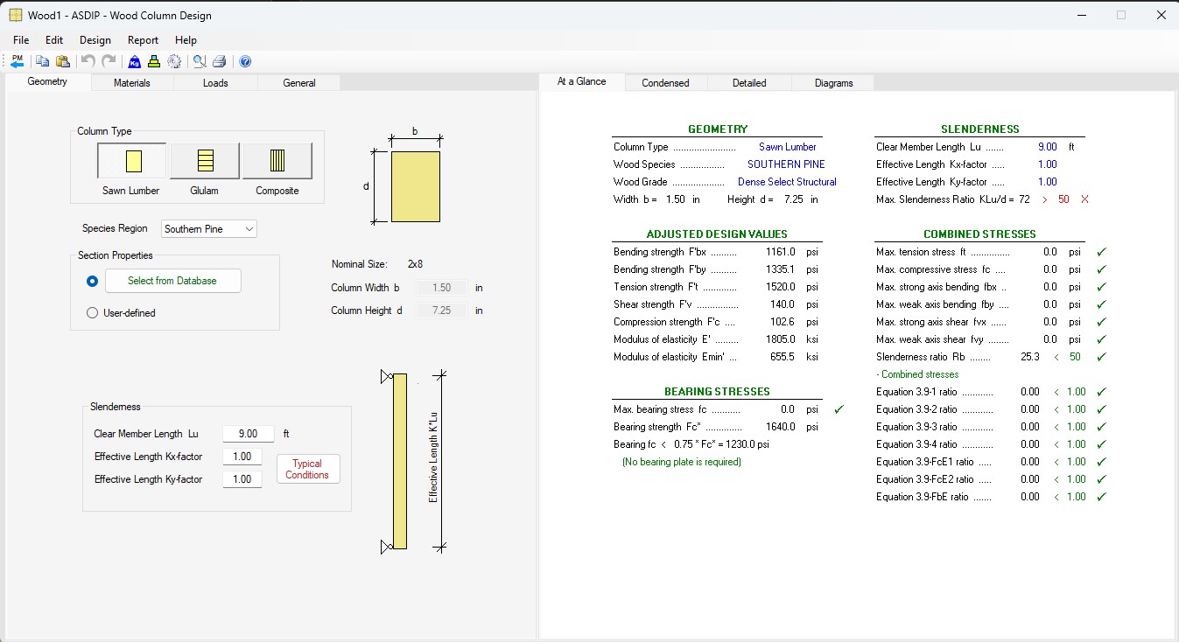Open the Diagrams results tab
Image resolution: width=1179 pixels, height=642 pixels.
tap(833, 83)
